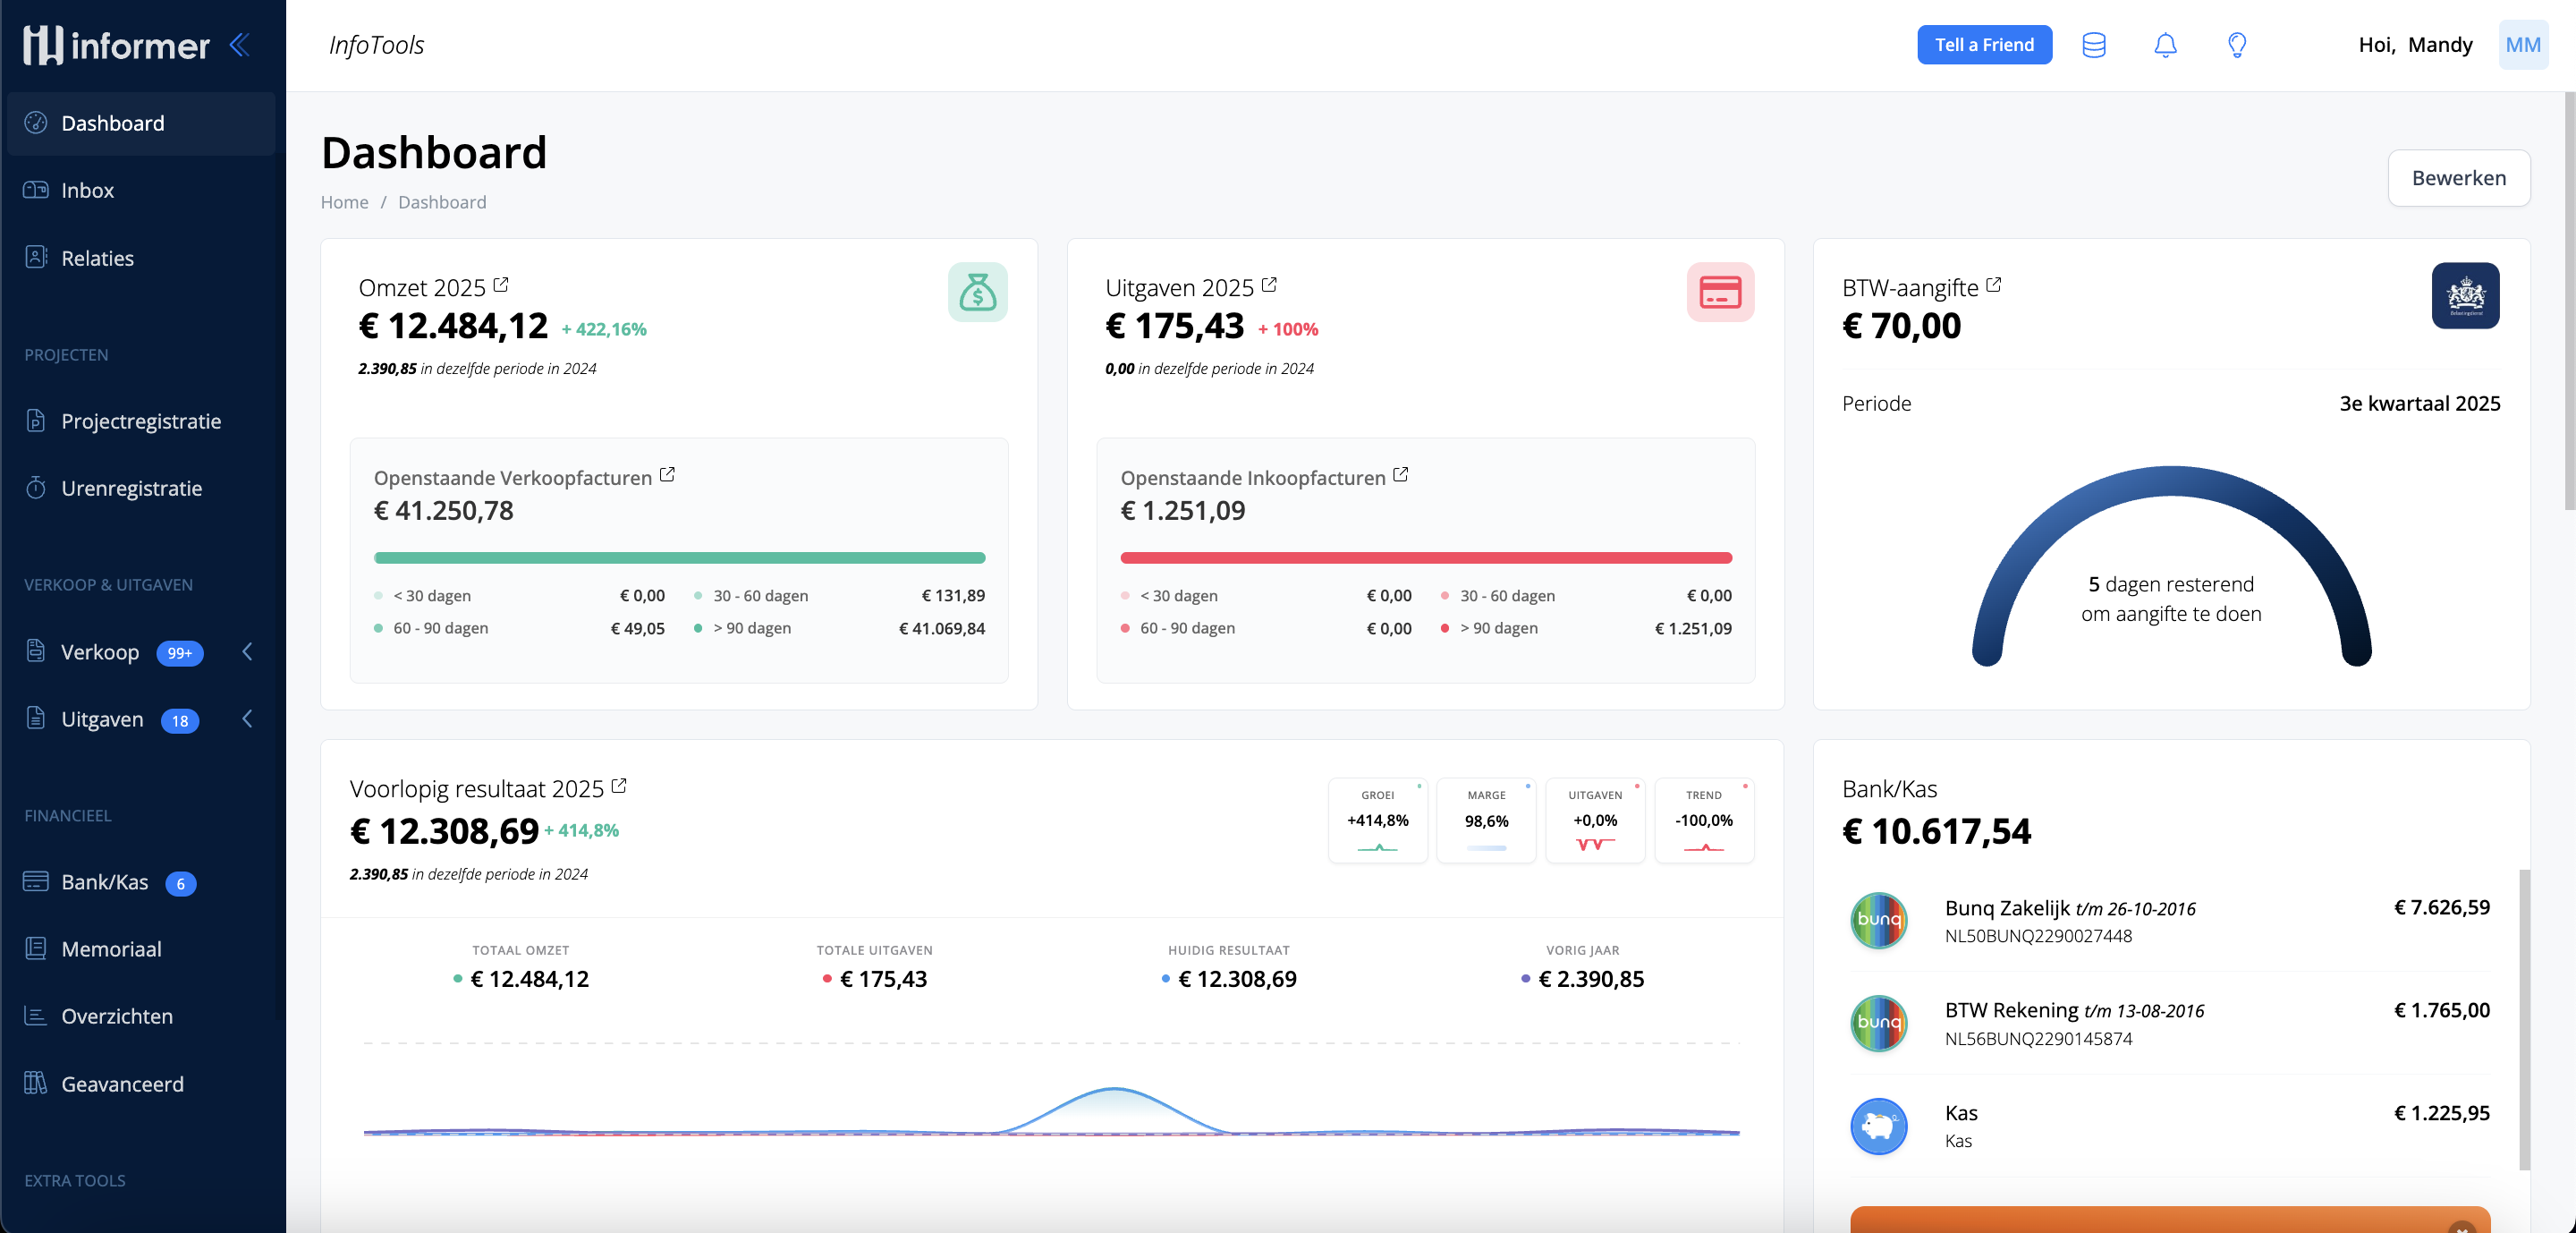Image resolution: width=2576 pixels, height=1233 pixels.
Task: Click the lightbulb tips icon
Action: pos(2237,45)
